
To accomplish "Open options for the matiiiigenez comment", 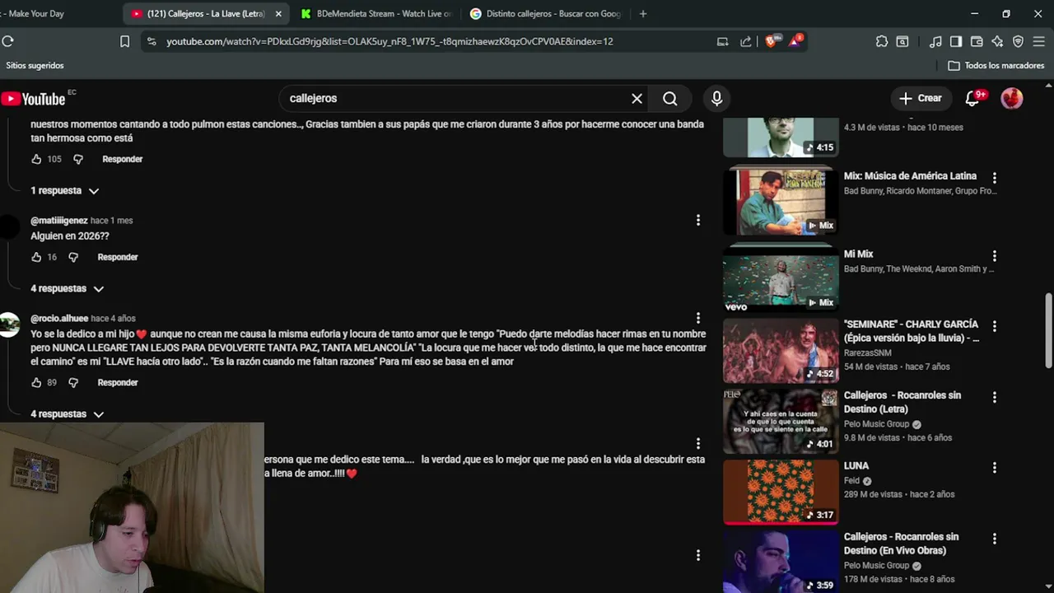I will point(698,220).
